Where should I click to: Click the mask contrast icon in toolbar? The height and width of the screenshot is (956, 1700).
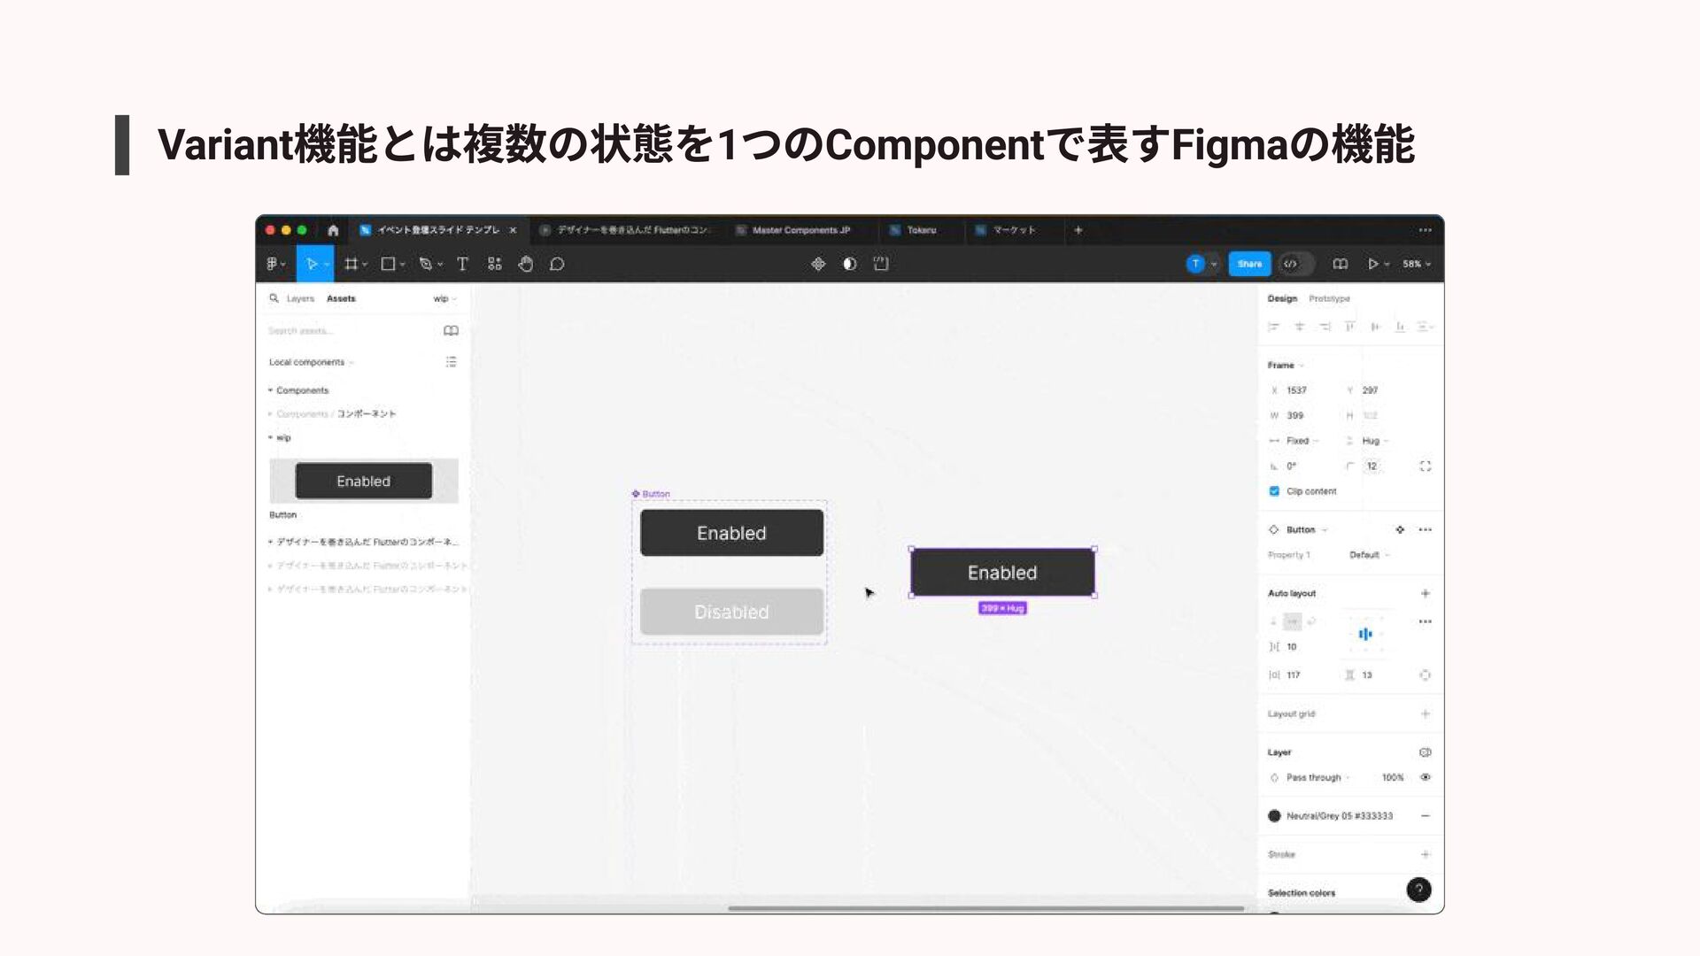(850, 264)
